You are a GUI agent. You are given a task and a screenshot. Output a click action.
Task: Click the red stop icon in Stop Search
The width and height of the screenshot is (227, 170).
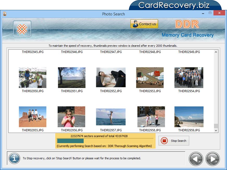click(164, 140)
